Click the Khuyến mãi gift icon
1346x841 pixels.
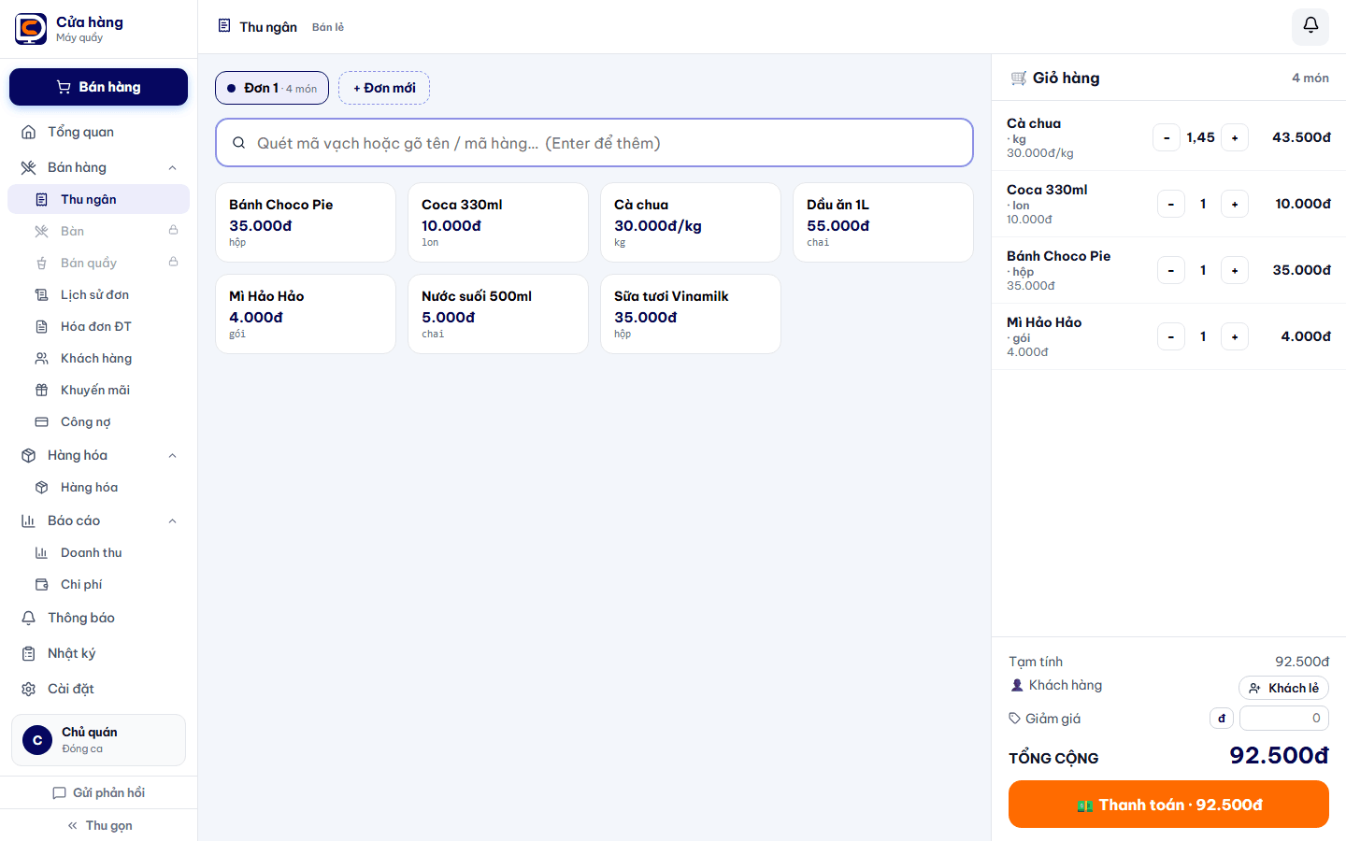41,390
